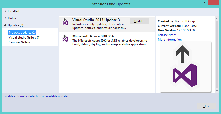
Task: Click the Azure SDK description text
Action: point(110,43)
